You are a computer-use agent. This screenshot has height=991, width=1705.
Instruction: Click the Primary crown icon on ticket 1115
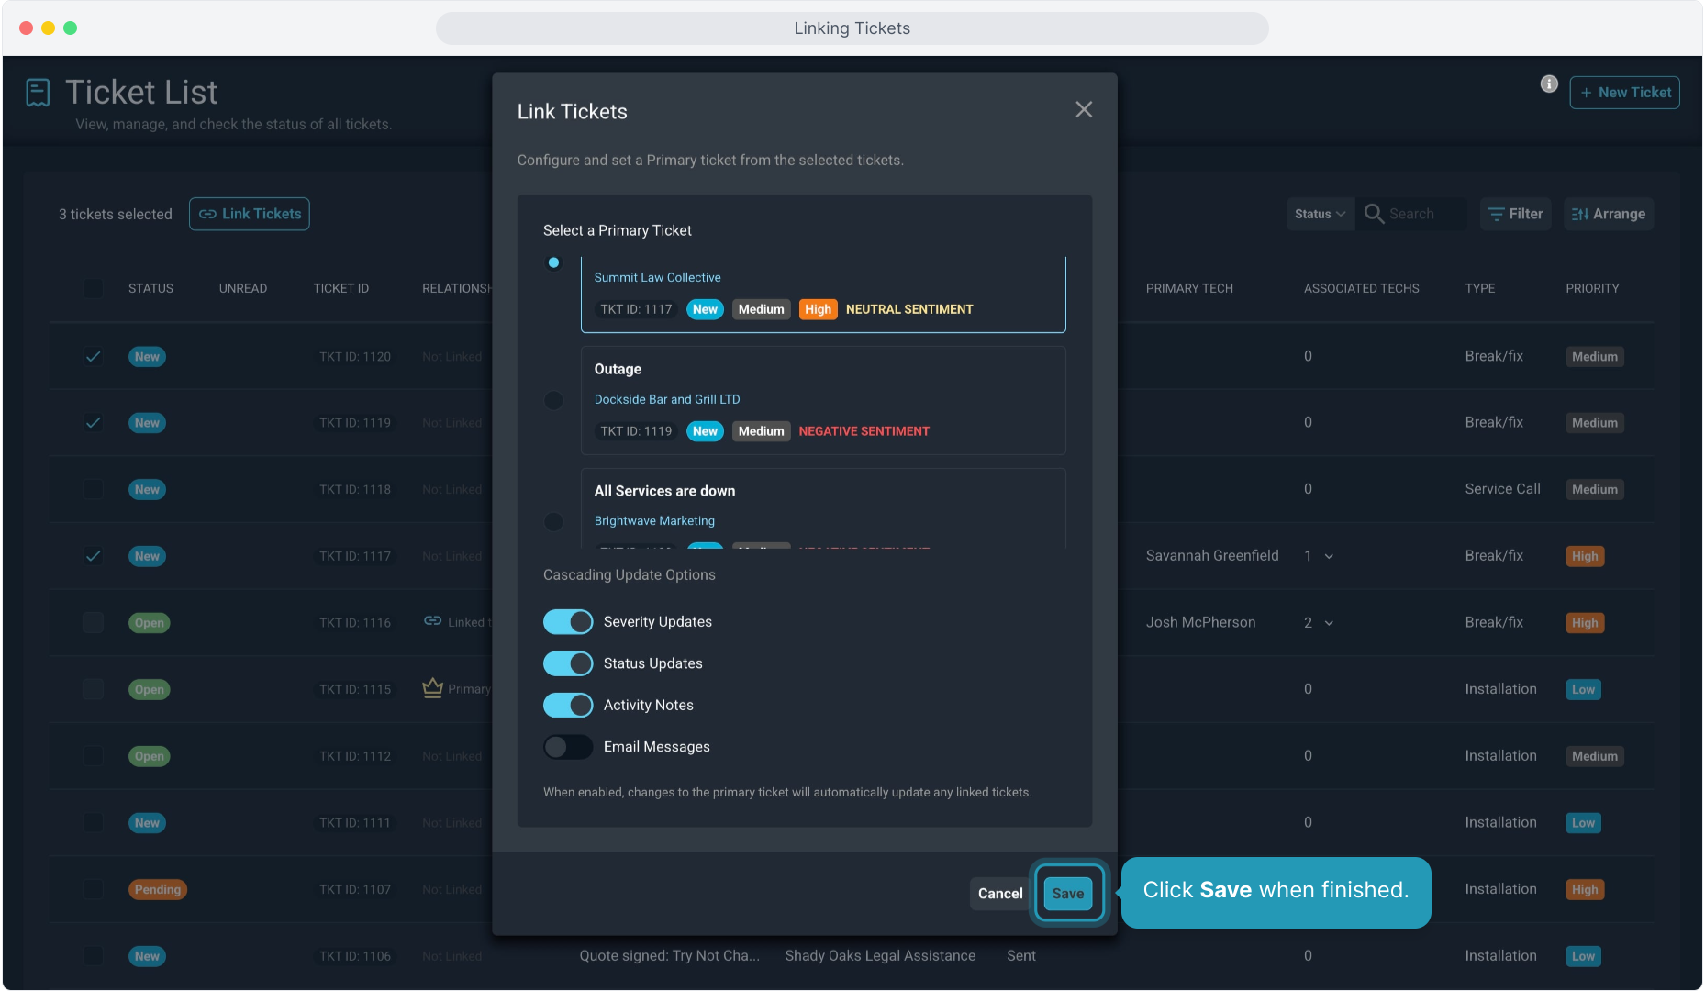point(432,688)
